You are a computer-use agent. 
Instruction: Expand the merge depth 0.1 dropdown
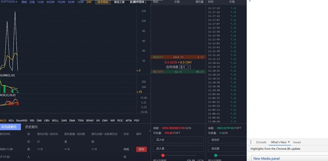click(x=185, y=67)
